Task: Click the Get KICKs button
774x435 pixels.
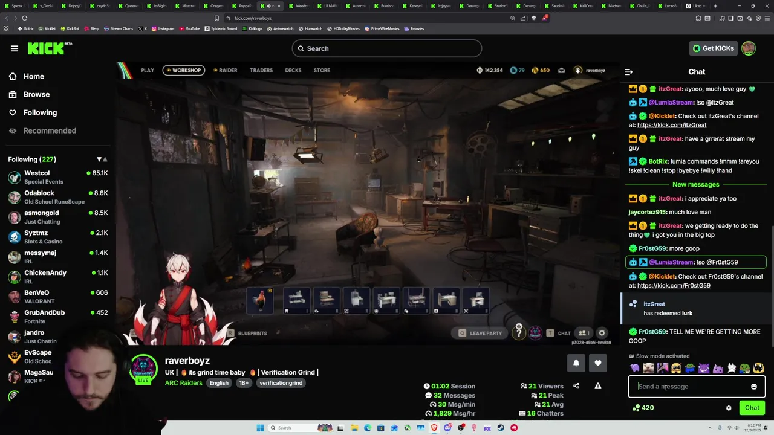Action: [x=714, y=48]
